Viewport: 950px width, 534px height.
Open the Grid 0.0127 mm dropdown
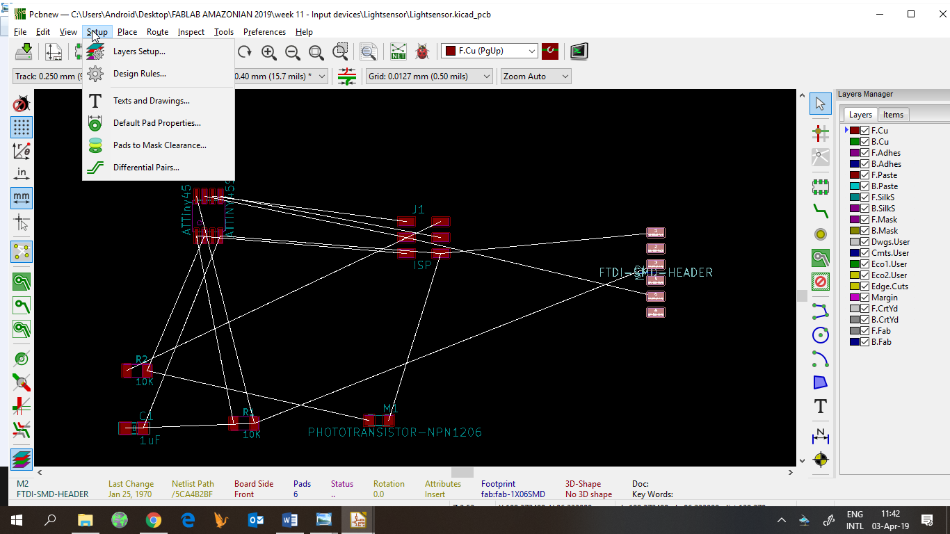tap(429, 76)
